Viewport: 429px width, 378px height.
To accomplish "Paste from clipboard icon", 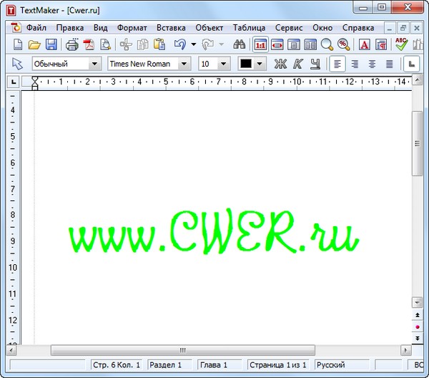I will click(x=159, y=44).
